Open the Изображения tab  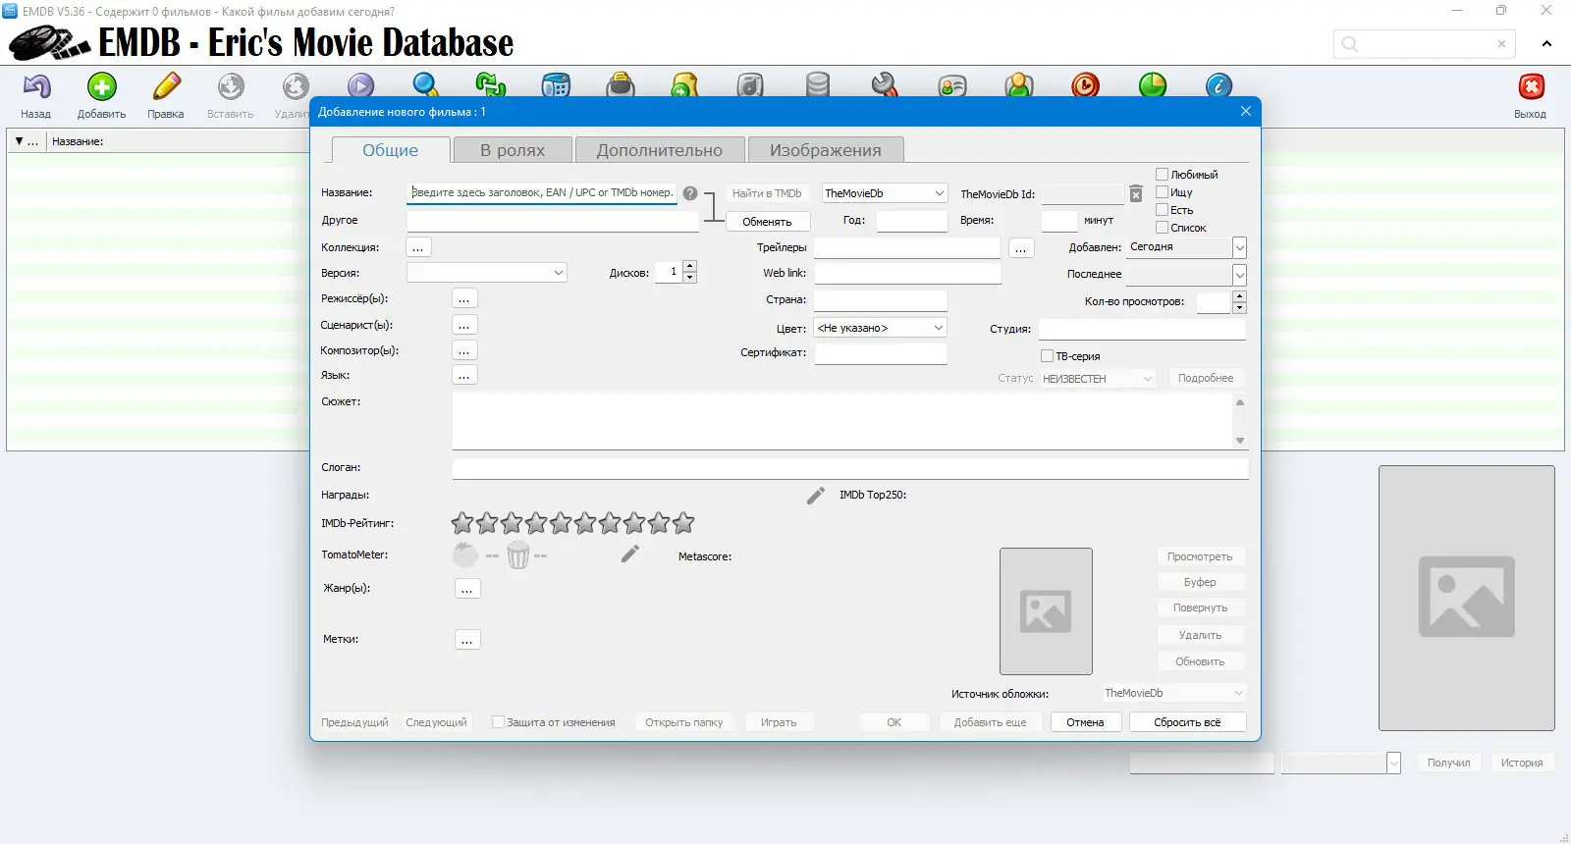(x=825, y=150)
